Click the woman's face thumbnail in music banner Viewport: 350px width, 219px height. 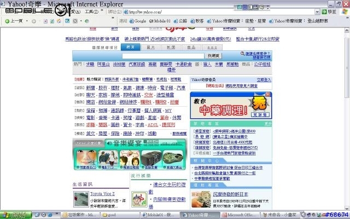pos(86,158)
